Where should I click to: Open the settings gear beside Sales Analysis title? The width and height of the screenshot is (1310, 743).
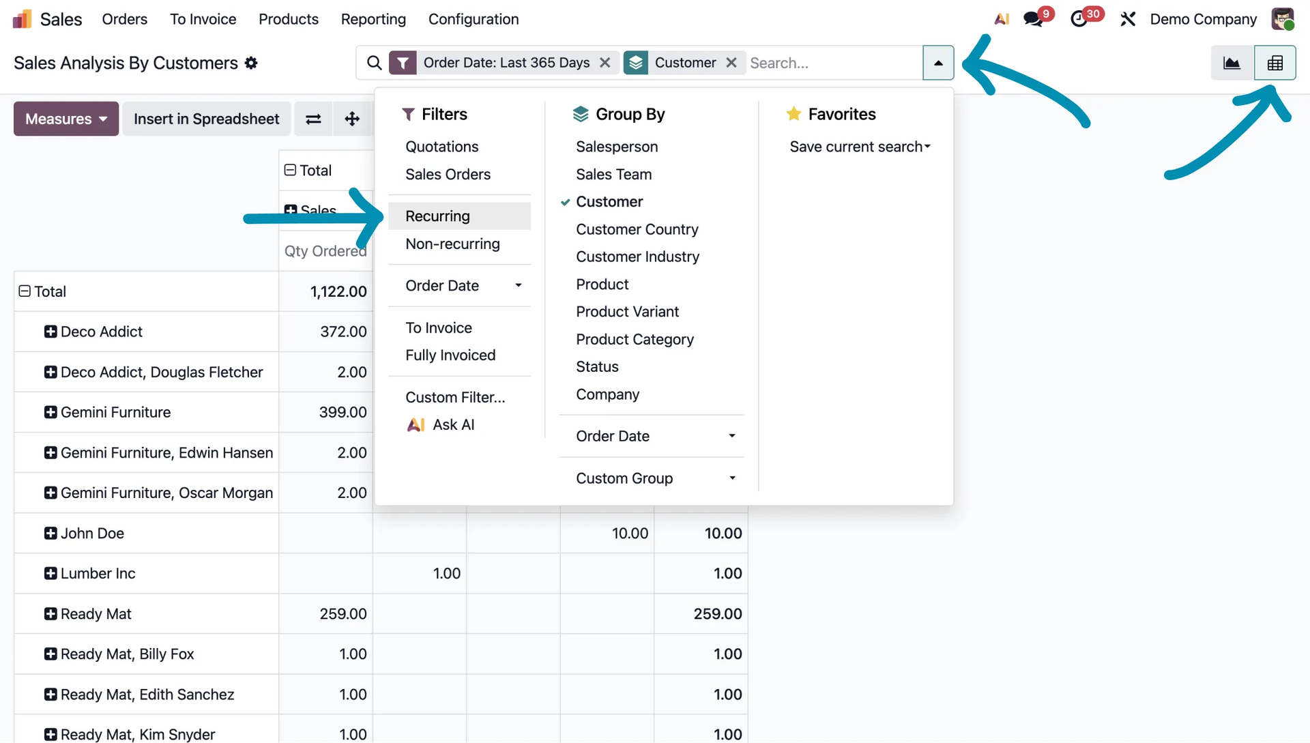[x=251, y=63]
